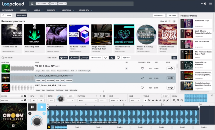Open Your Library
The width and height of the screenshot is (215, 130).
click(172, 15)
